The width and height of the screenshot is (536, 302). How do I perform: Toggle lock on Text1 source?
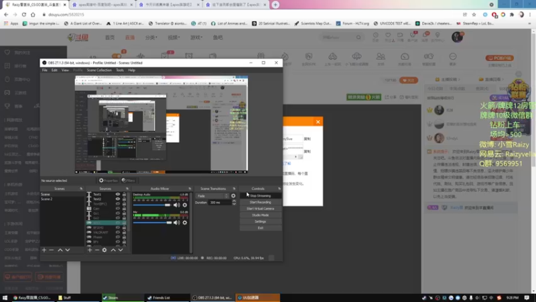pyautogui.click(x=124, y=195)
